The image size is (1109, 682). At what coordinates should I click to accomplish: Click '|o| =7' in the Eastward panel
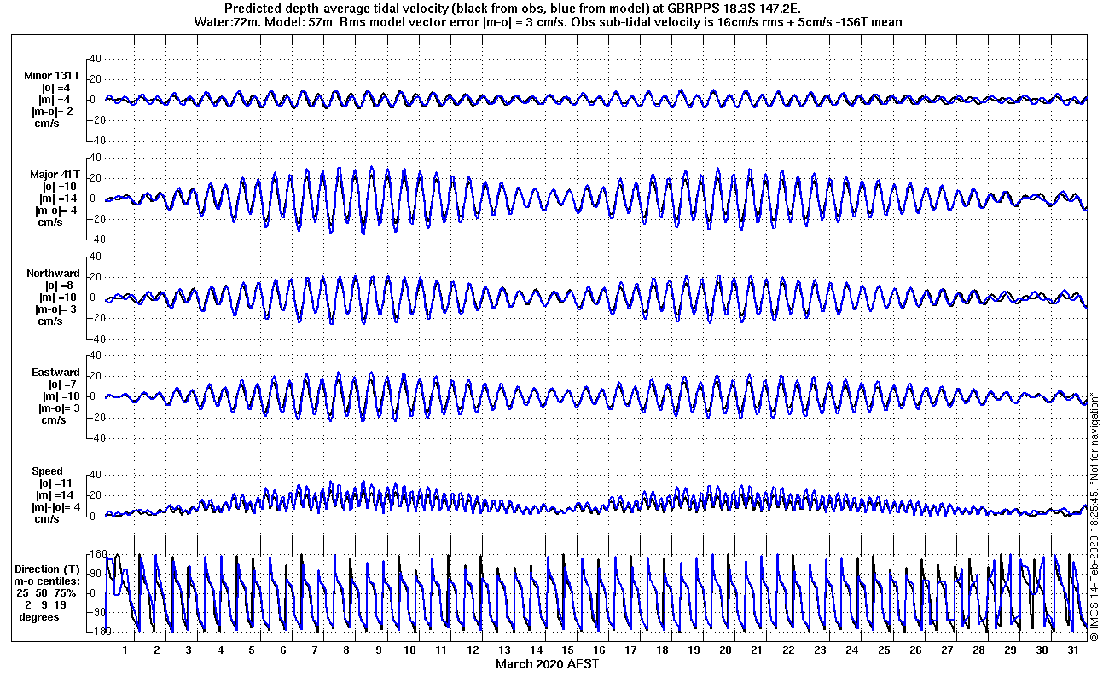pos(62,384)
